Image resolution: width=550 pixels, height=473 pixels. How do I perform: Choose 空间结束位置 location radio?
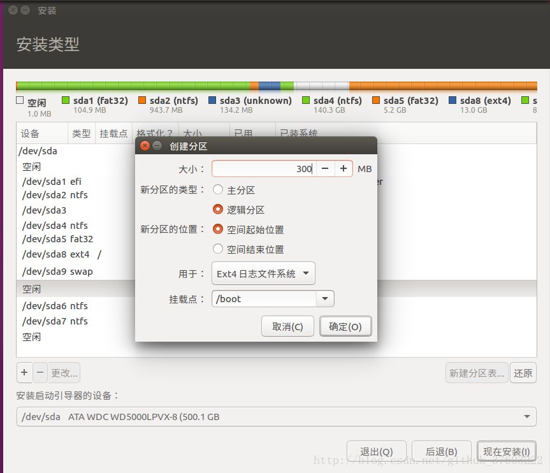pos(218,249)
